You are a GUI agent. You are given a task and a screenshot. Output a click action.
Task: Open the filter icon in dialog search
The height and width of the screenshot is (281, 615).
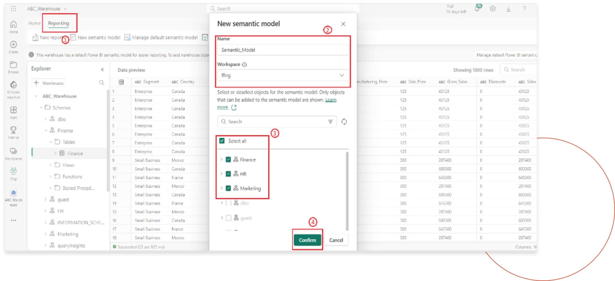pos(330,122)
